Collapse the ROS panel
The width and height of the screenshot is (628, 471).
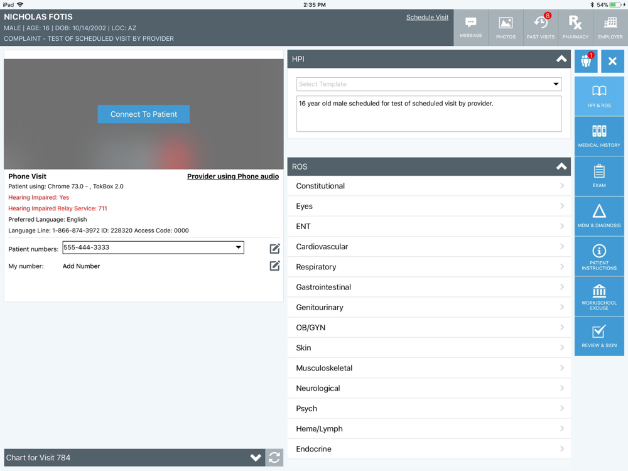[x=561, y=166]
